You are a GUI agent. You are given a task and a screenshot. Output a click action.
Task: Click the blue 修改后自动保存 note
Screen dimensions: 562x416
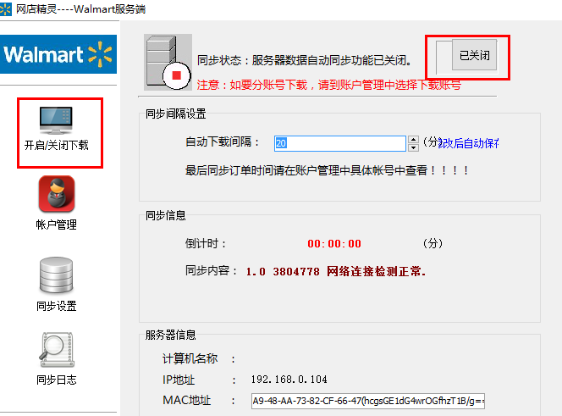click(468, 143)
